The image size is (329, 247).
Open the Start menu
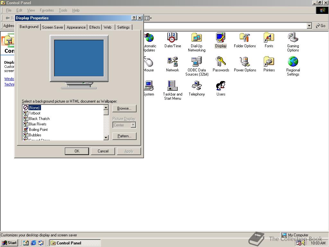pyautogui.click(x=9, y=243)
